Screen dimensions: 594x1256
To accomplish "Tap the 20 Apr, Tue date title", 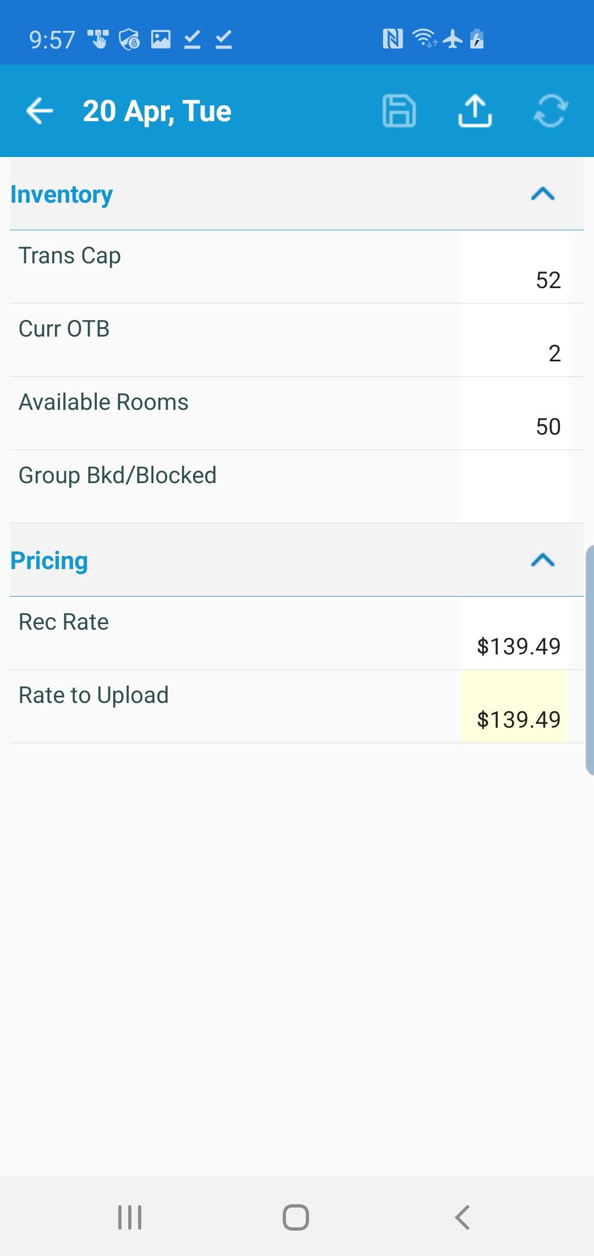I will [157, 111].
